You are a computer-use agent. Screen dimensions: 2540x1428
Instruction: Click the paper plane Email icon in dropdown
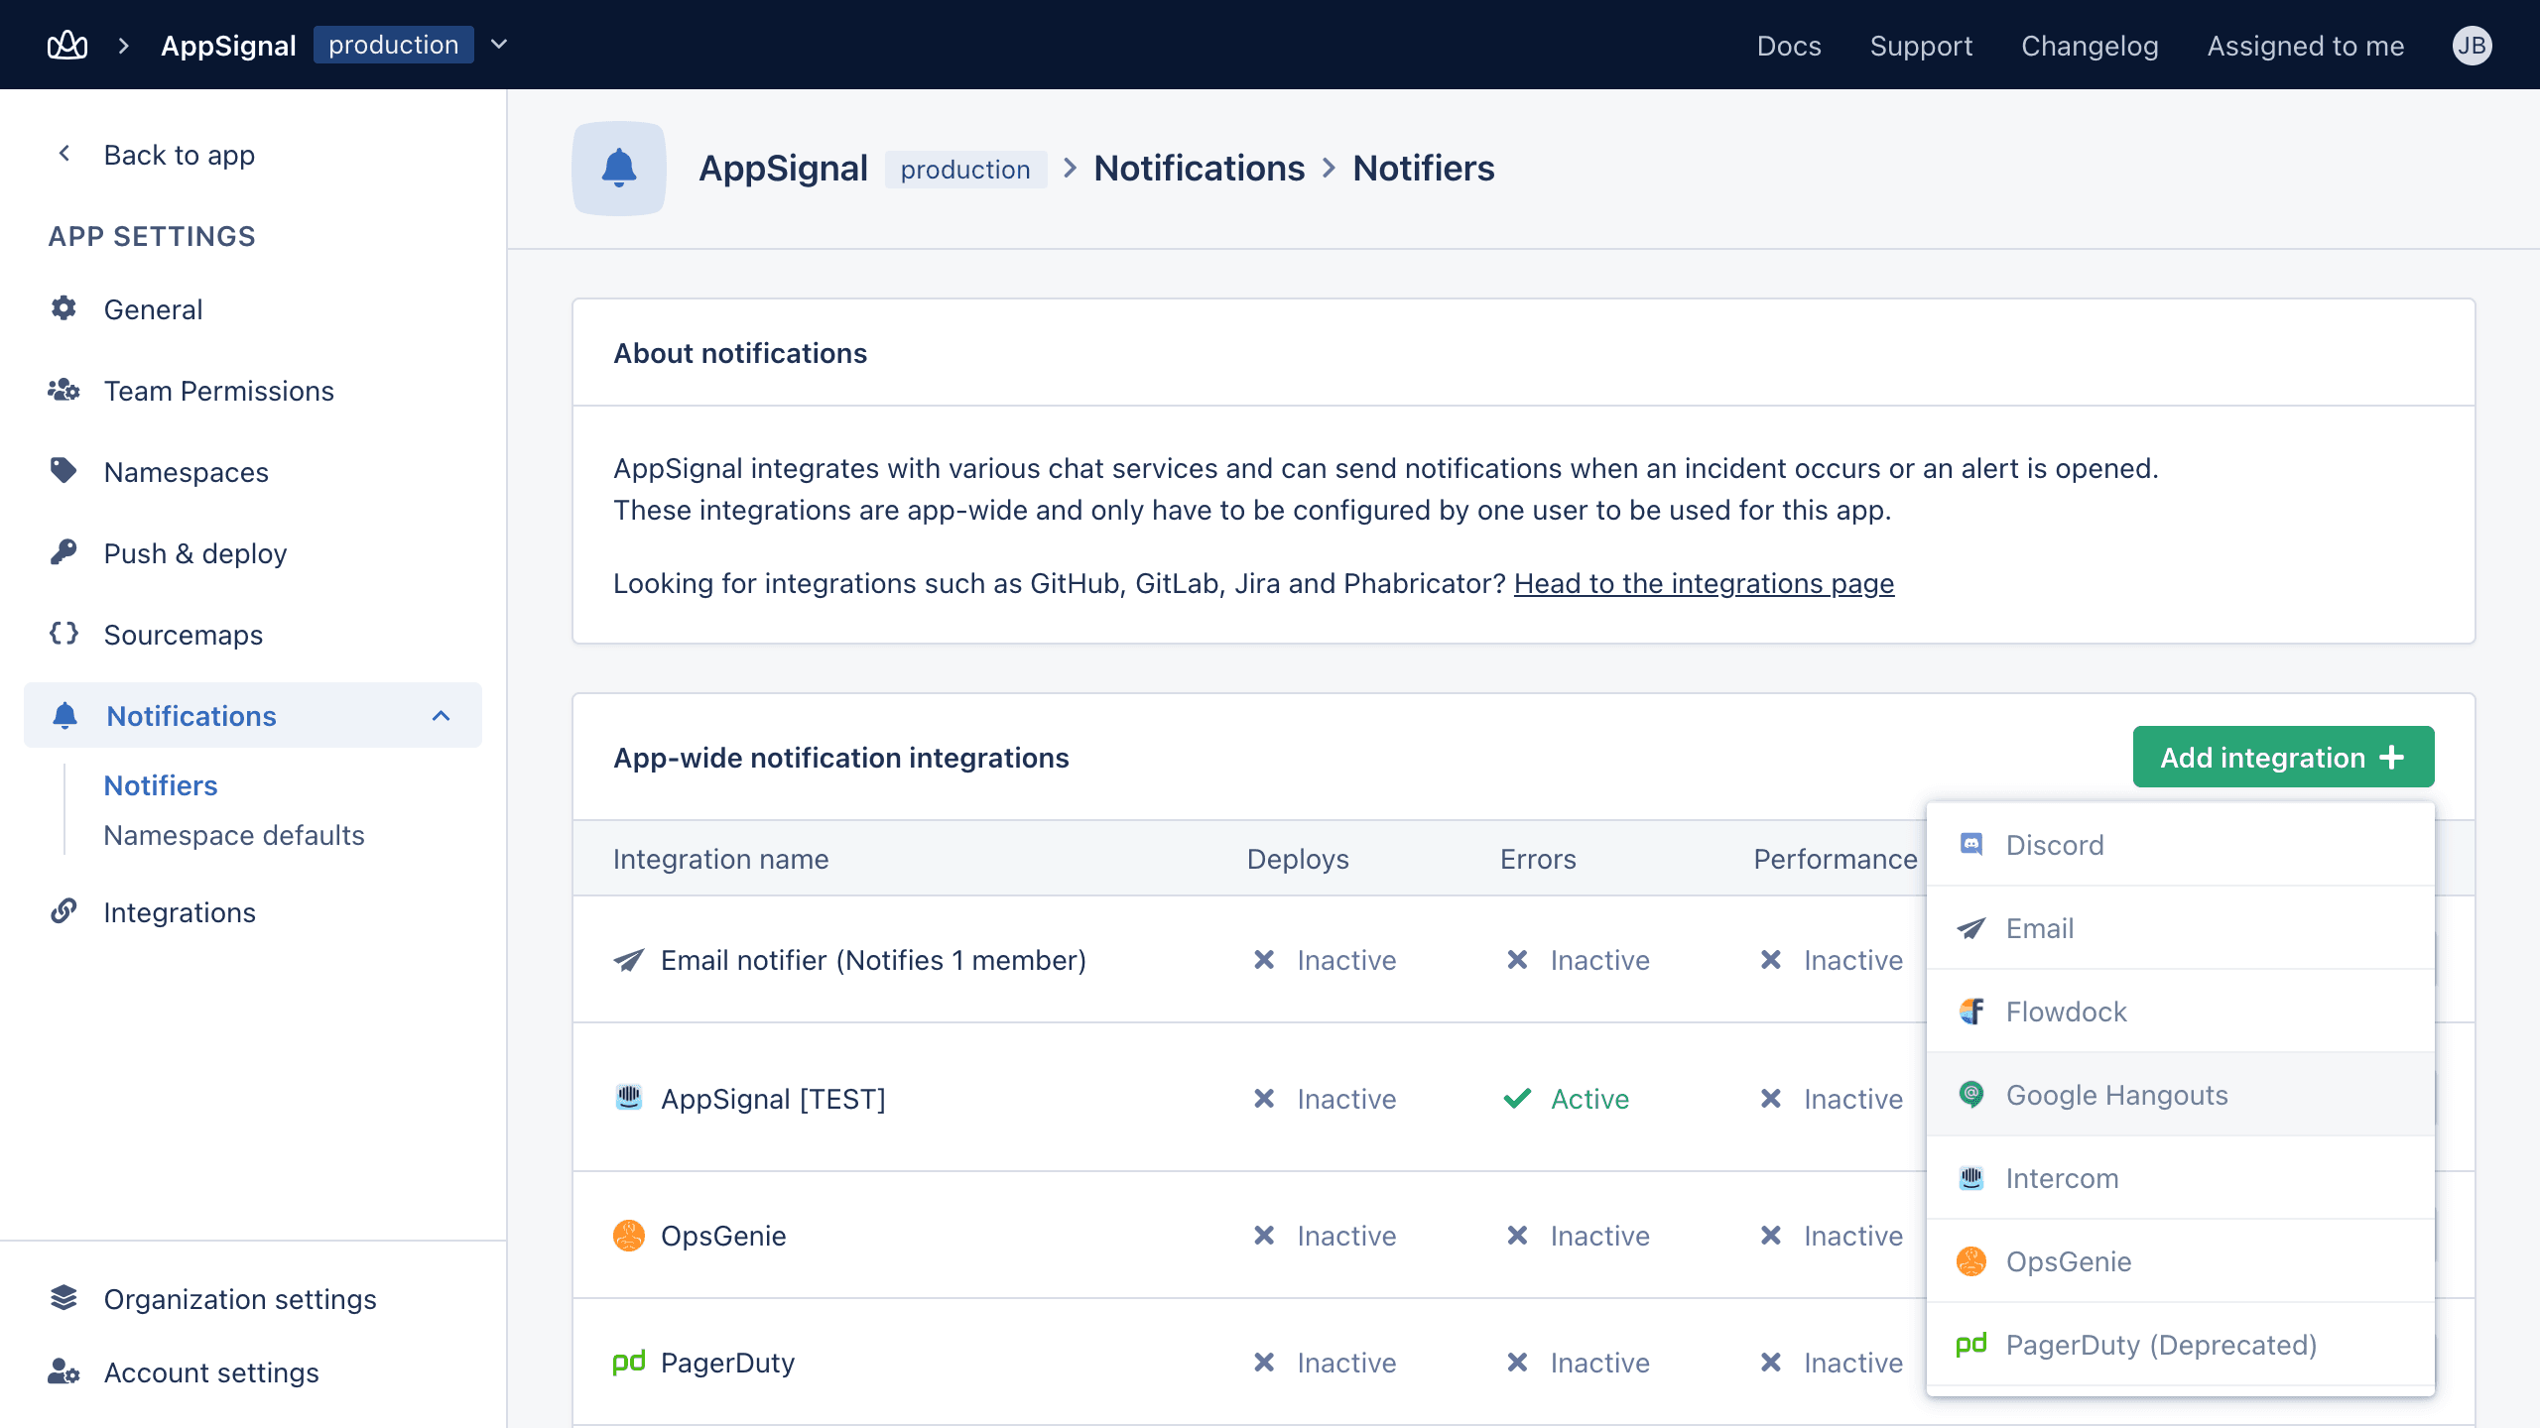tap(1971, 928)
